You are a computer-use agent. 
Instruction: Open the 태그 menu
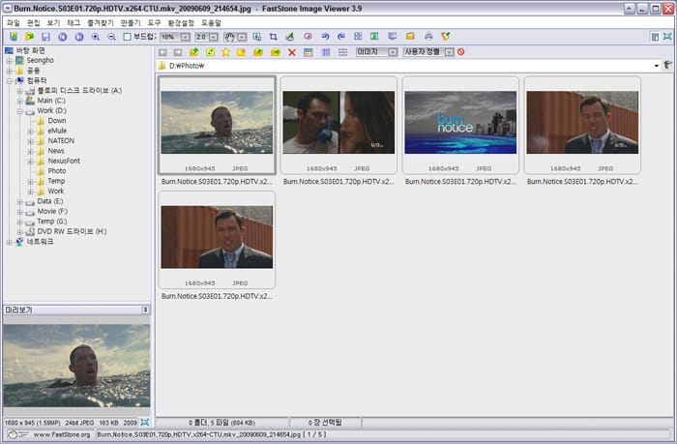[x=74, y=23]
